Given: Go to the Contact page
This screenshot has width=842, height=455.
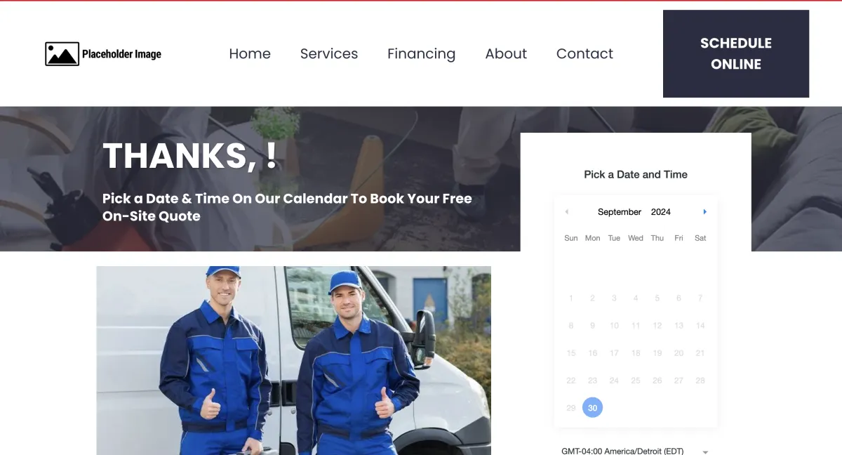Looking at the screenshot, I should 584,54.
